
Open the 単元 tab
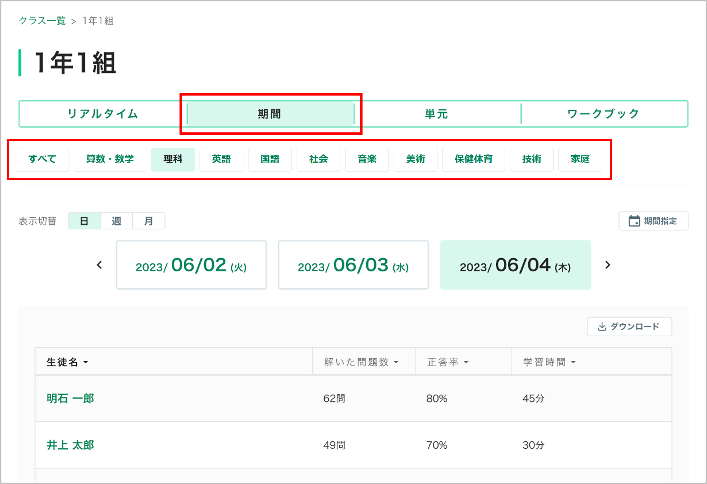pyautogui.click(x=437, y=114)
